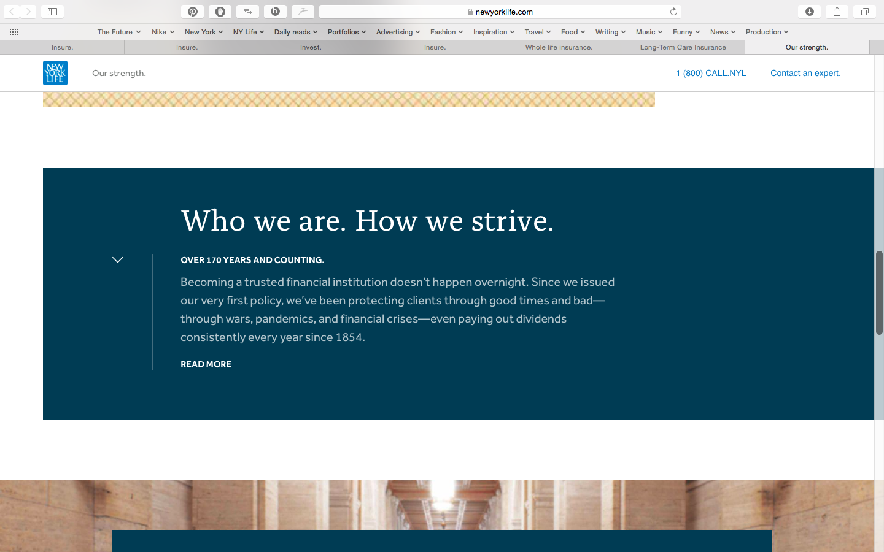Open the NY Life bookmarks folder

249,32
